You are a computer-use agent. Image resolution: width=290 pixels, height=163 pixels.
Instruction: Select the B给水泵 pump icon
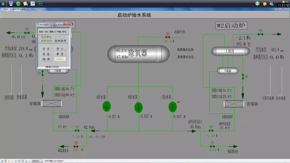point(139,107)
